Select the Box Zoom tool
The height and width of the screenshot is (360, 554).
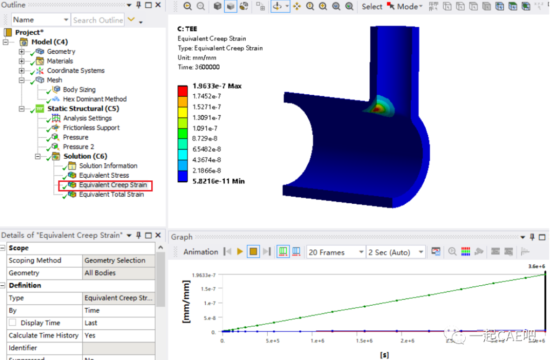323,6
